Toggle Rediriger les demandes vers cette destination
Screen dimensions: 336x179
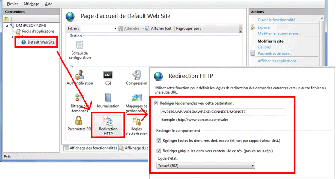[x=156, y=103]
